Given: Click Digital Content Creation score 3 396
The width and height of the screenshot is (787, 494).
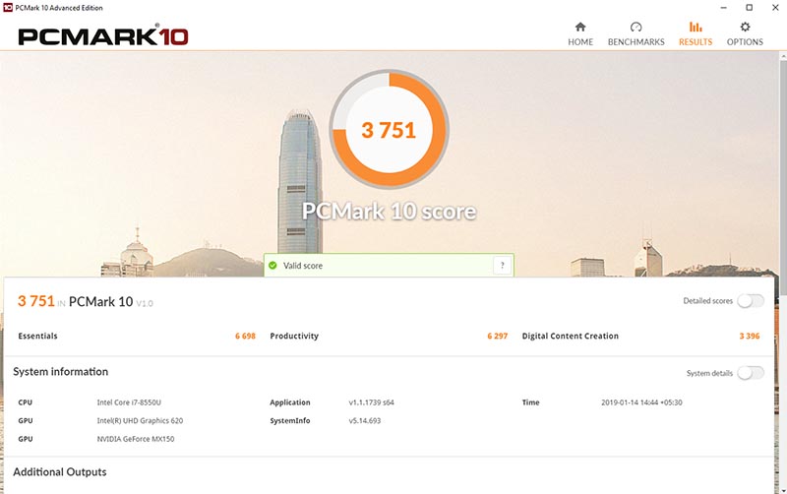Looking at the screenshot, I should tap(750, 336).
